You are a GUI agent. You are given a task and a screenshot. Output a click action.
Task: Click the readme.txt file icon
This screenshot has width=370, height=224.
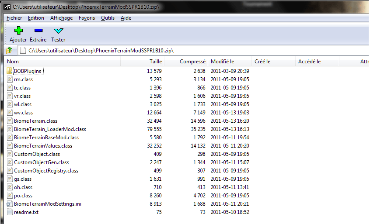pyautogui.click(x=10, y=212)
